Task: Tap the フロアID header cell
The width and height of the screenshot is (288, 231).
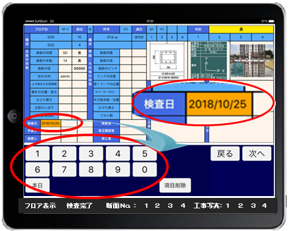Action: click(42, 29)
